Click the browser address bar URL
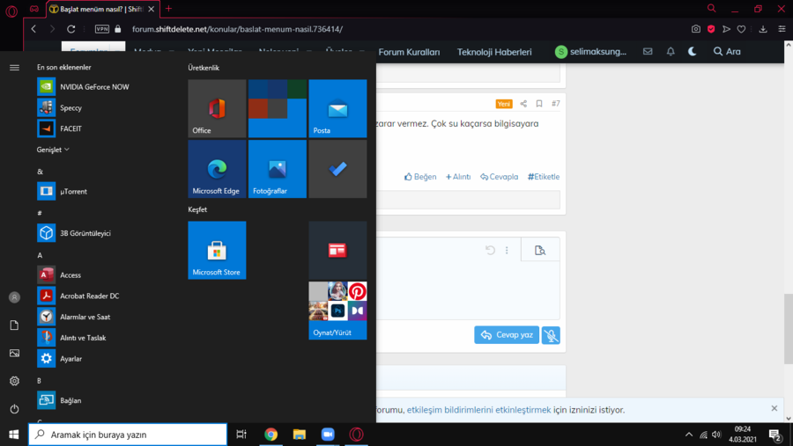The width and height of the screenshot is (793, 446). pyautogui.click(x=237, y=29)
